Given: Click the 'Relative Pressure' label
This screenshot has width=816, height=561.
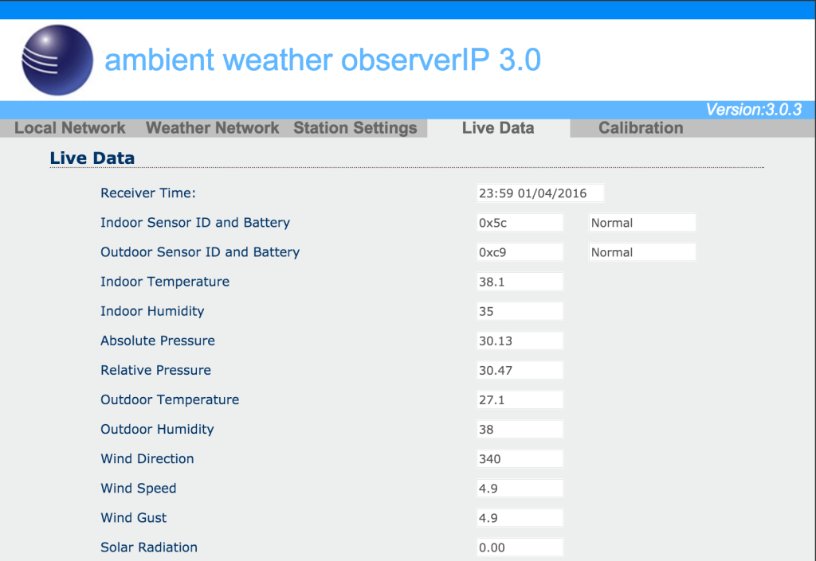Looking at the screenshot, I should pyautogui.click(x=155, y=370).
